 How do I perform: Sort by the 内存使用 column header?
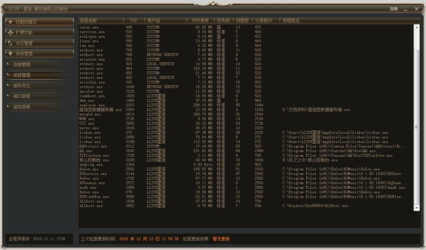click(x=200, y=21)
